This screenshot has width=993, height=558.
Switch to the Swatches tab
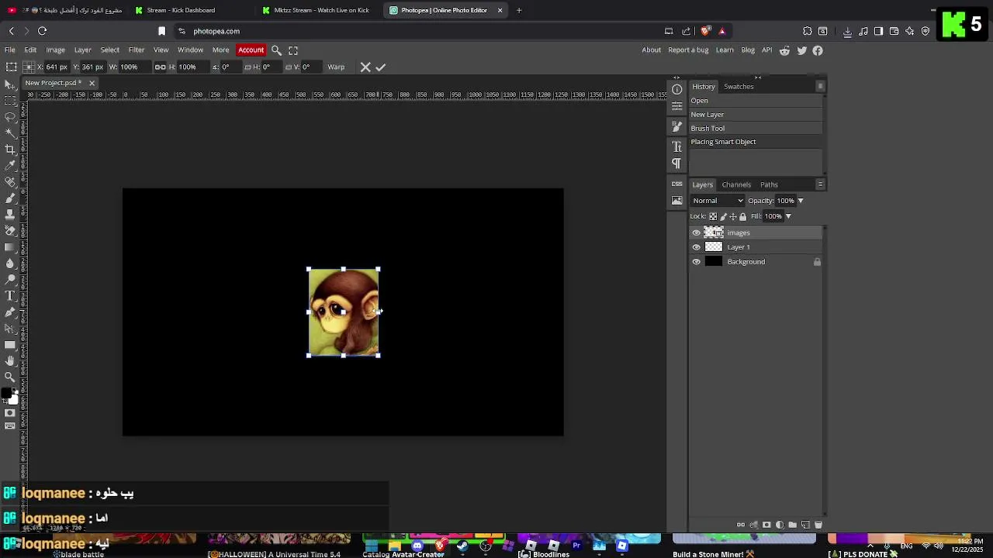tap(739, 87)
